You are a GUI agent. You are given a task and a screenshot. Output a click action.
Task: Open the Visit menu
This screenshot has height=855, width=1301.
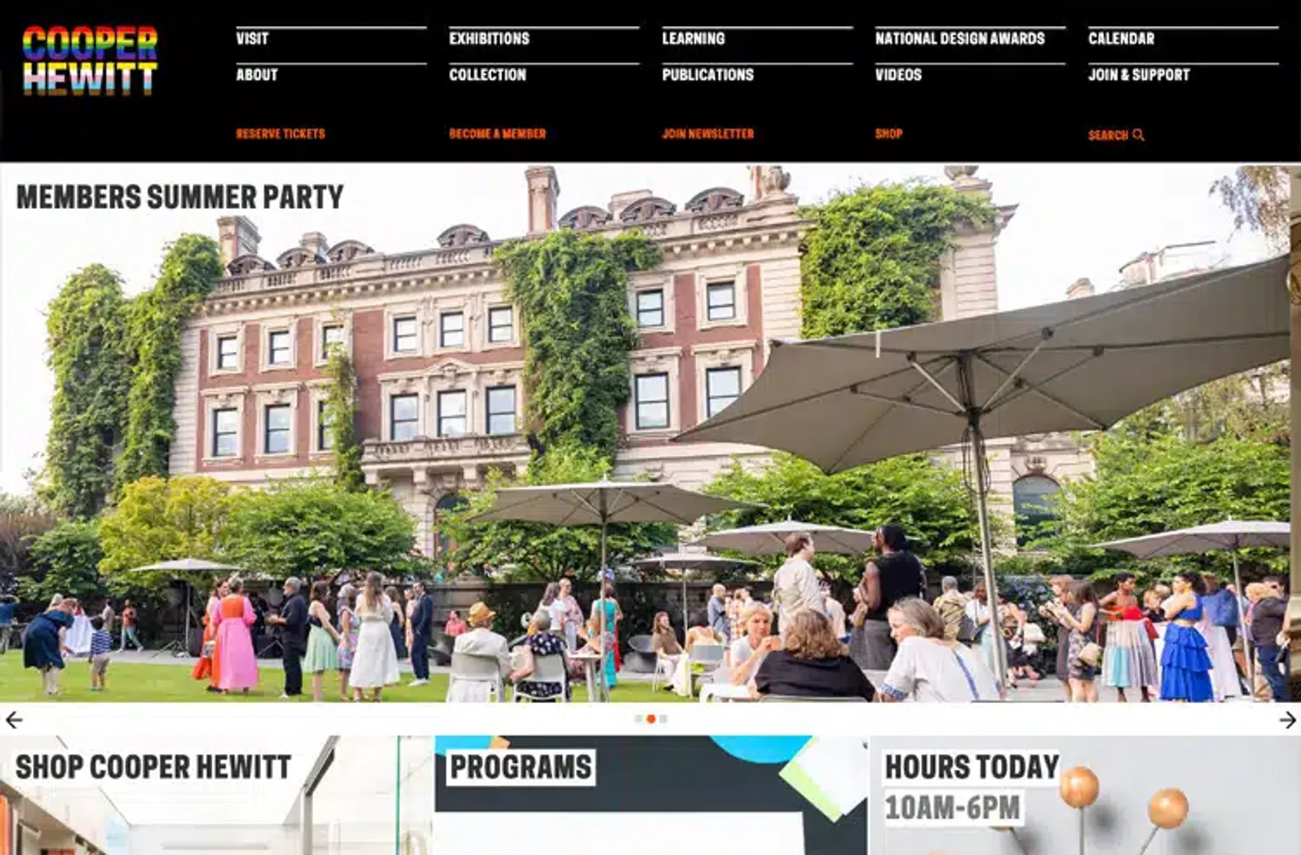pyautogui.click(x=252, y=38)
